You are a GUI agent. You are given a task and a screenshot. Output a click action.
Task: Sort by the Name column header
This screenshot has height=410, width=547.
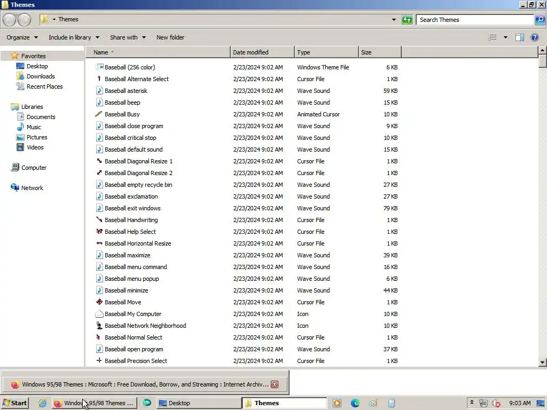coord(158,52)
